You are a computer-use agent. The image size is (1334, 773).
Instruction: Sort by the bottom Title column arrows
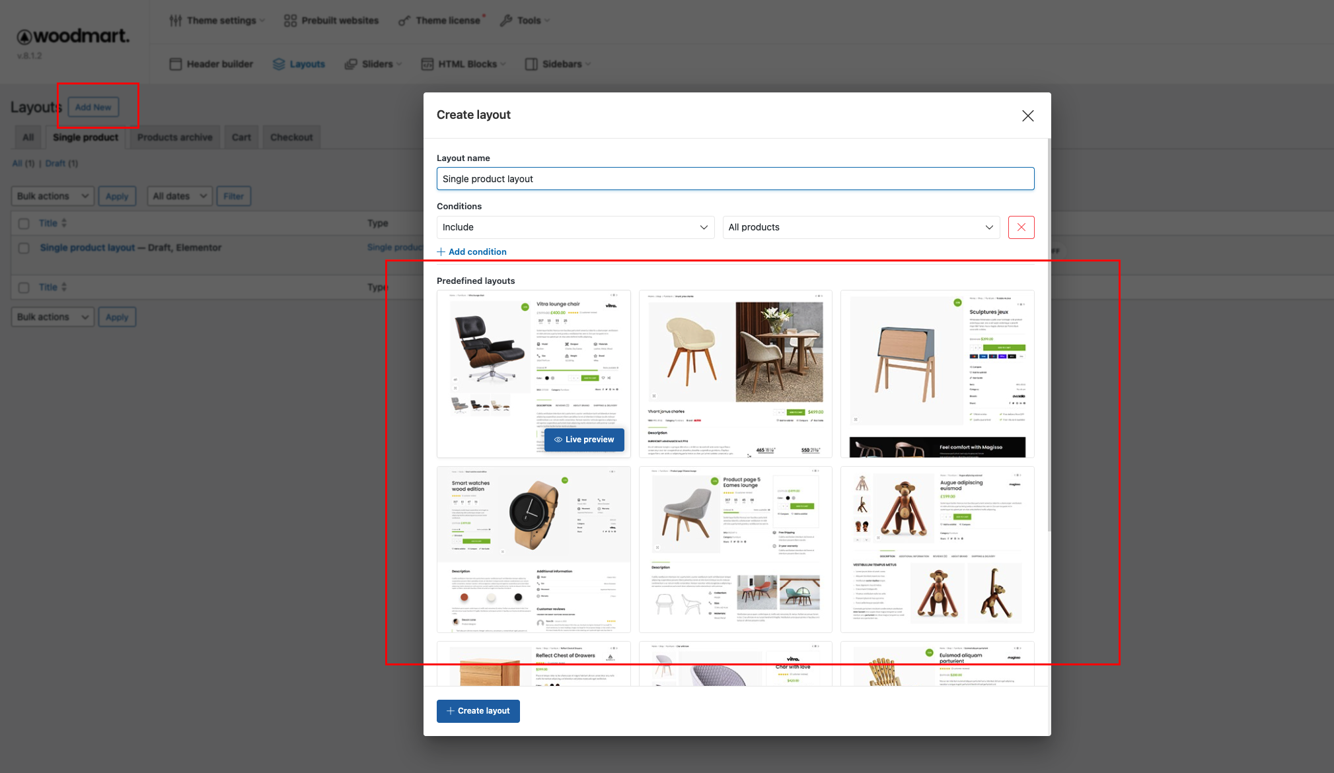coord(64,287)
